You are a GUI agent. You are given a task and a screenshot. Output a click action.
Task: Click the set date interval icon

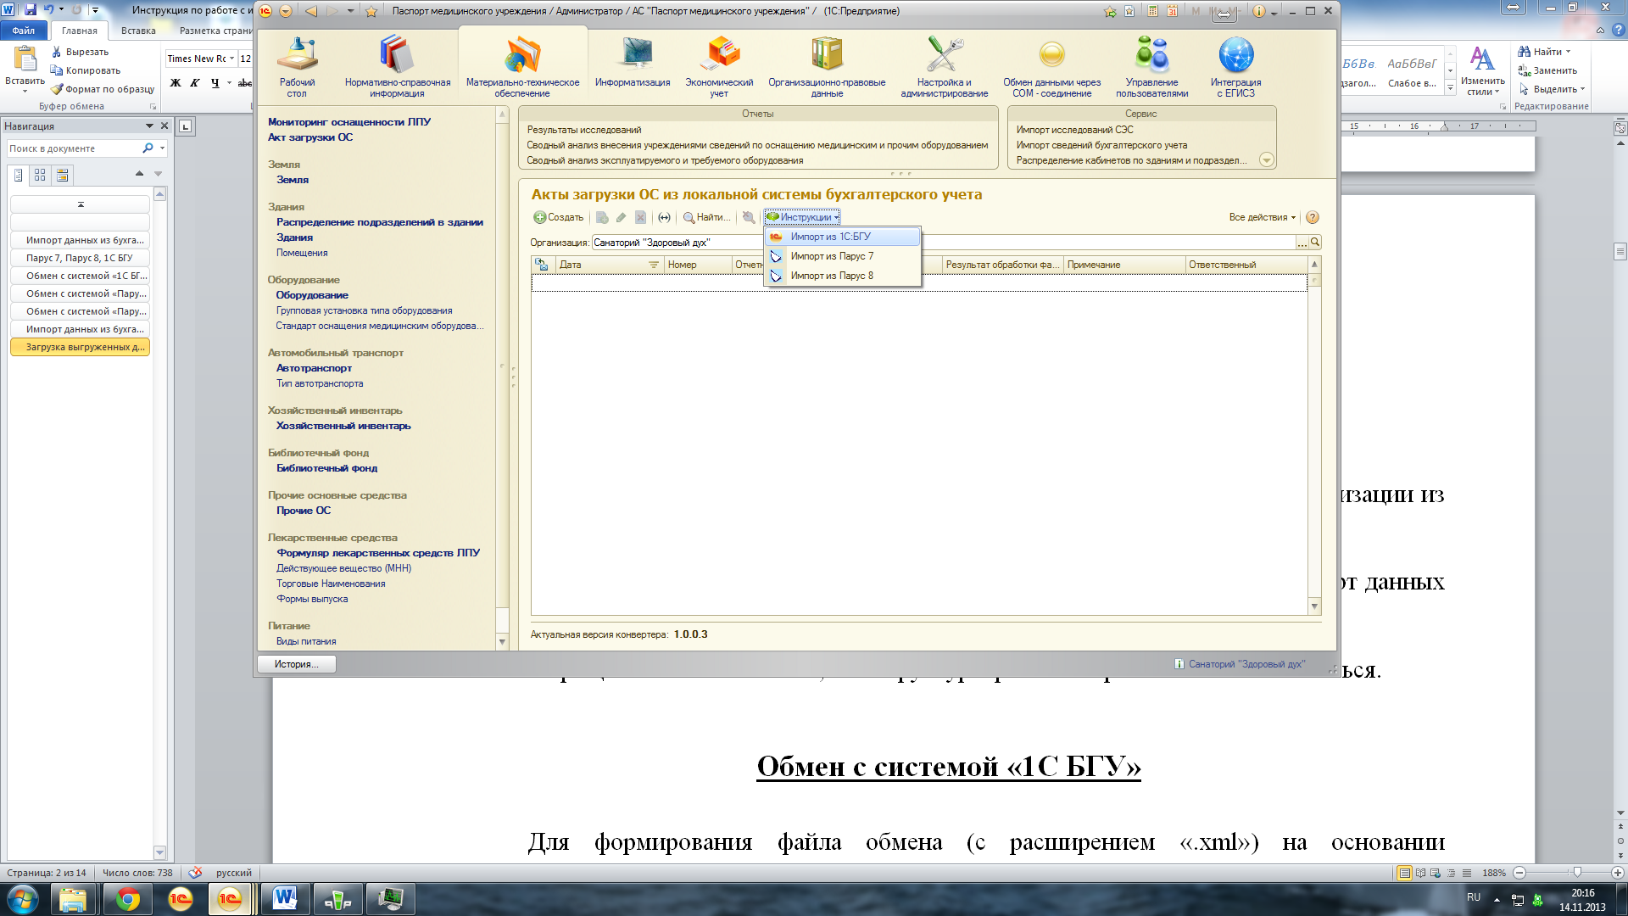(x=664, y=217)
